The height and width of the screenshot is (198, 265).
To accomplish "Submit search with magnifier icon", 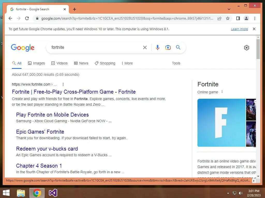I will click(178, 47).
